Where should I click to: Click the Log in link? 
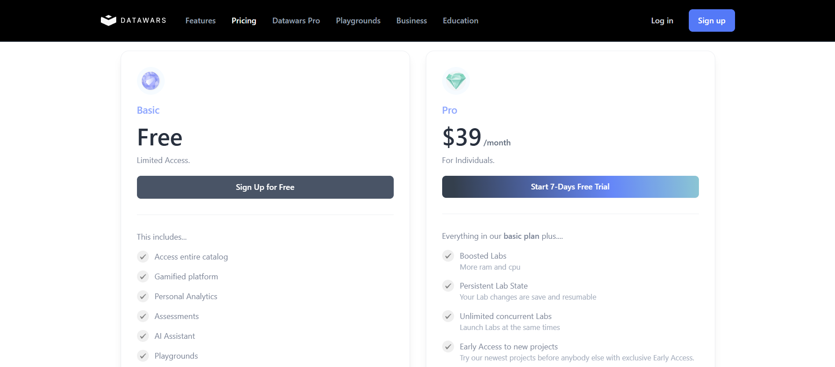(662, 20)
